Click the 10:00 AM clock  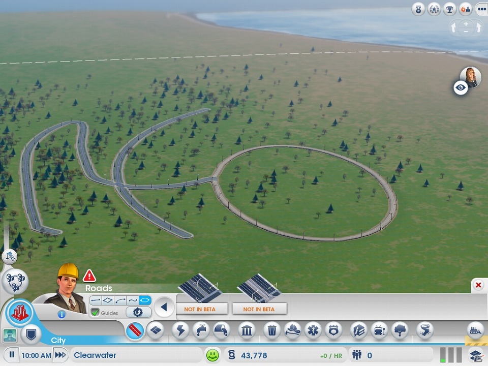36,355
